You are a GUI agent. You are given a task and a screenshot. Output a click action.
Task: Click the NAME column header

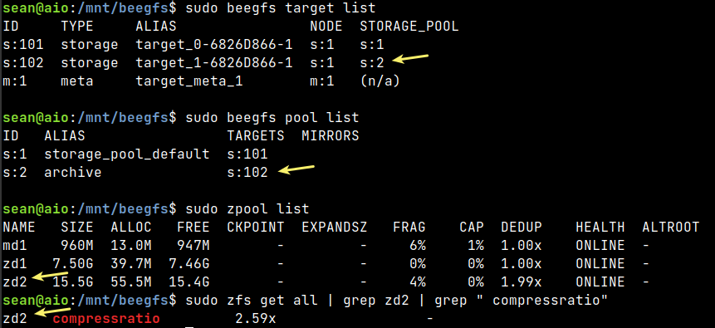point(19,228)
